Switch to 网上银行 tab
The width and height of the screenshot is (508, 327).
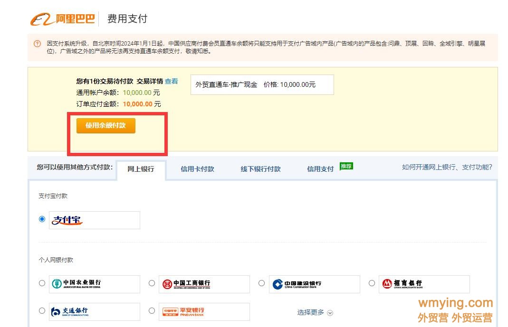coord(141,169)
